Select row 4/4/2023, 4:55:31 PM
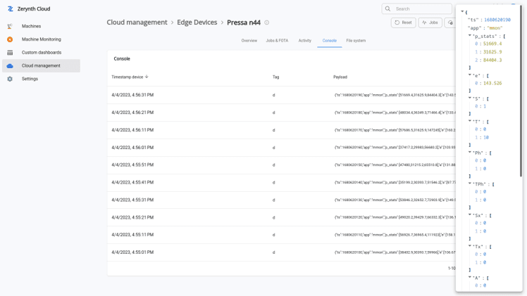Screen dimensions: 527x296 [282, 200]
